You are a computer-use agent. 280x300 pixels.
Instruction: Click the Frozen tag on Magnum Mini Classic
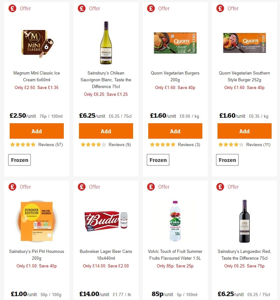coord(19,159)
